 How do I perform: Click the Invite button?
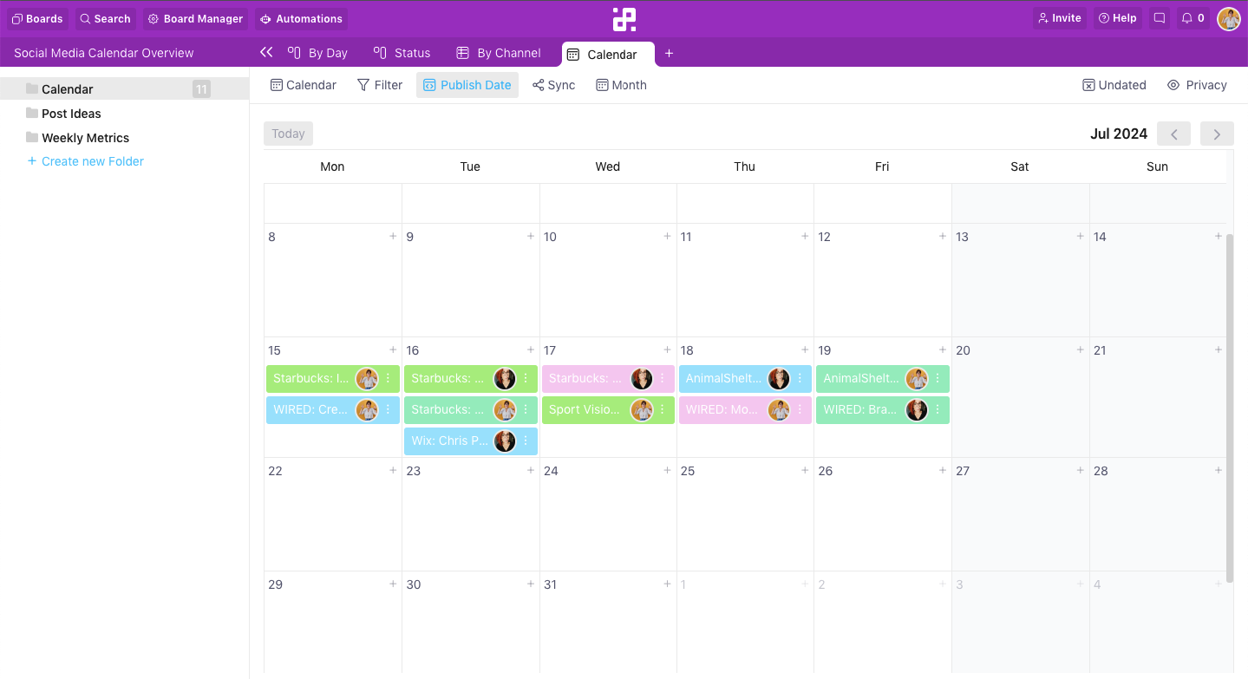pos(1058,18)
